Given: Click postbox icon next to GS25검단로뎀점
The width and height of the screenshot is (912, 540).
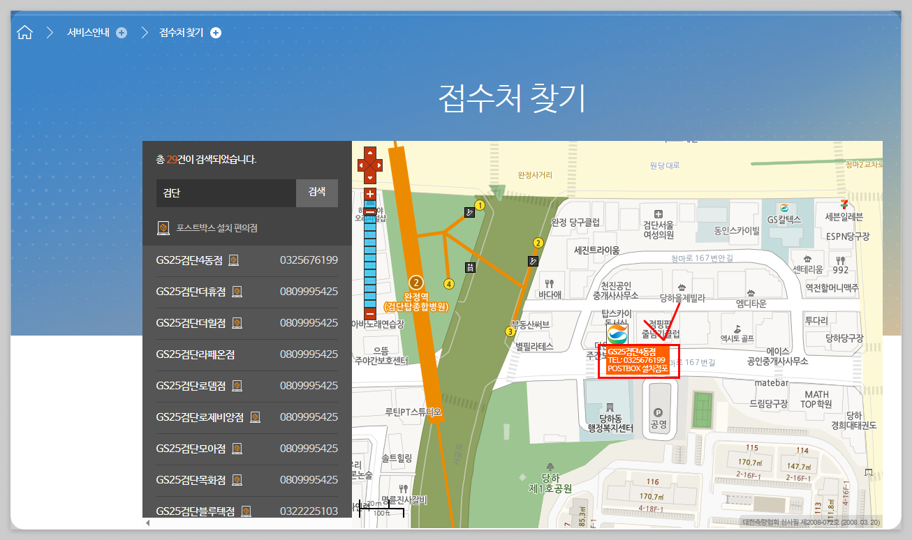Looking at the screenshot, I should (x=237, y=386).
